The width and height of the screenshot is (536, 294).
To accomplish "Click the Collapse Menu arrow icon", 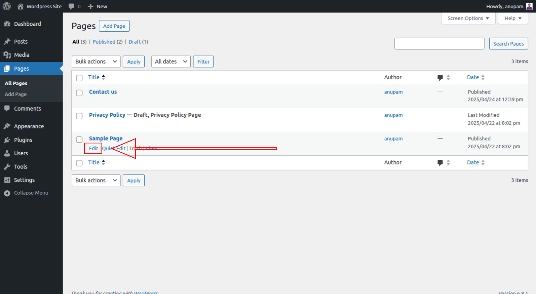I will click(7, 193).
